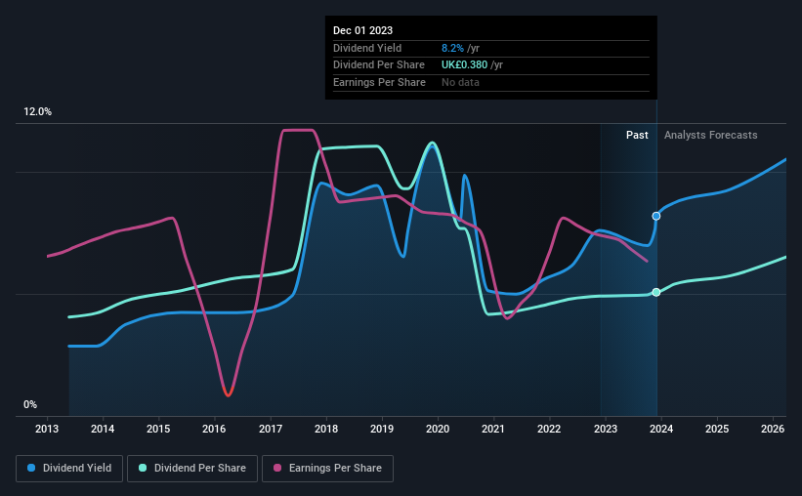This screenshot has width=802, height=496.
Task: Click the 2015 x-axis label
Action: click(158, 429)
